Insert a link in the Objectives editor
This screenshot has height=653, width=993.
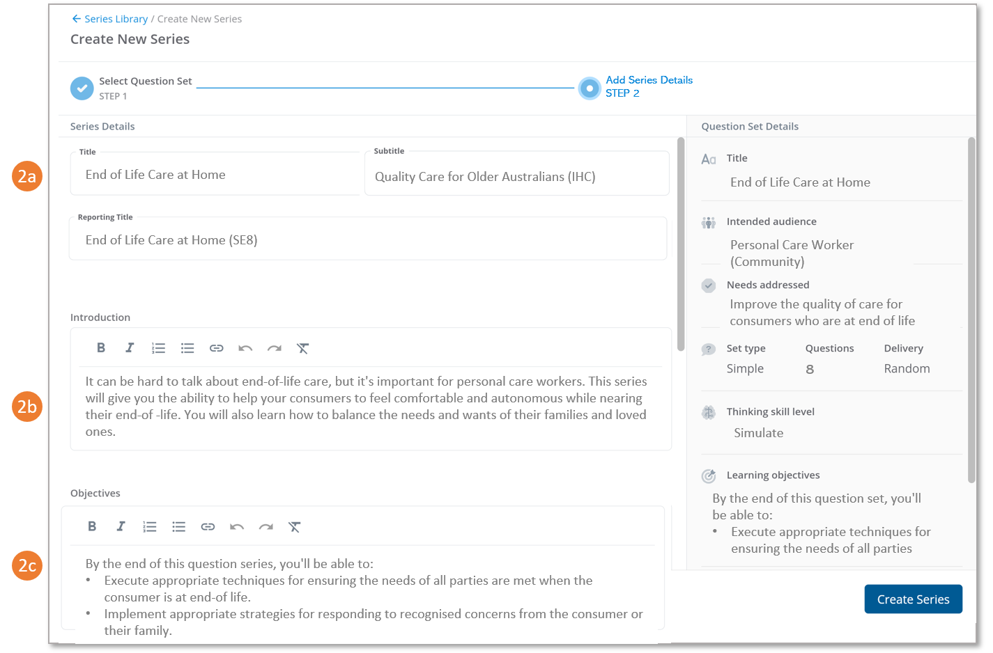208,527
